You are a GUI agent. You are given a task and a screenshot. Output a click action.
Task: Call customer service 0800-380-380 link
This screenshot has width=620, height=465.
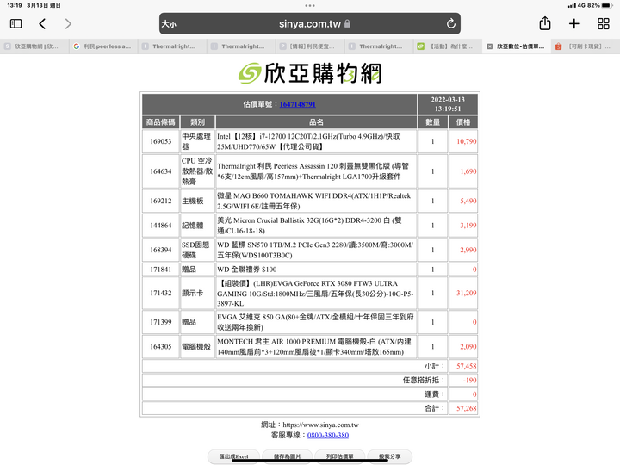tap(328, 435)
